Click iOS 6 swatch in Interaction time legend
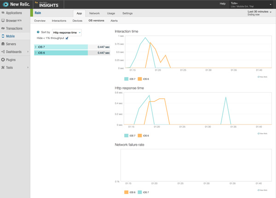The width and height of the screenshot is (276, 198). 140,79
